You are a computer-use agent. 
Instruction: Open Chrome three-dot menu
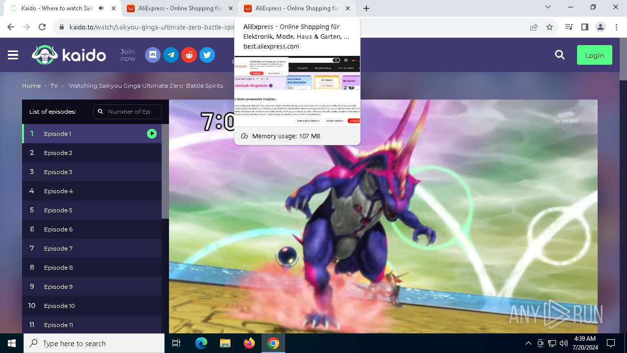tap(616, 27)
